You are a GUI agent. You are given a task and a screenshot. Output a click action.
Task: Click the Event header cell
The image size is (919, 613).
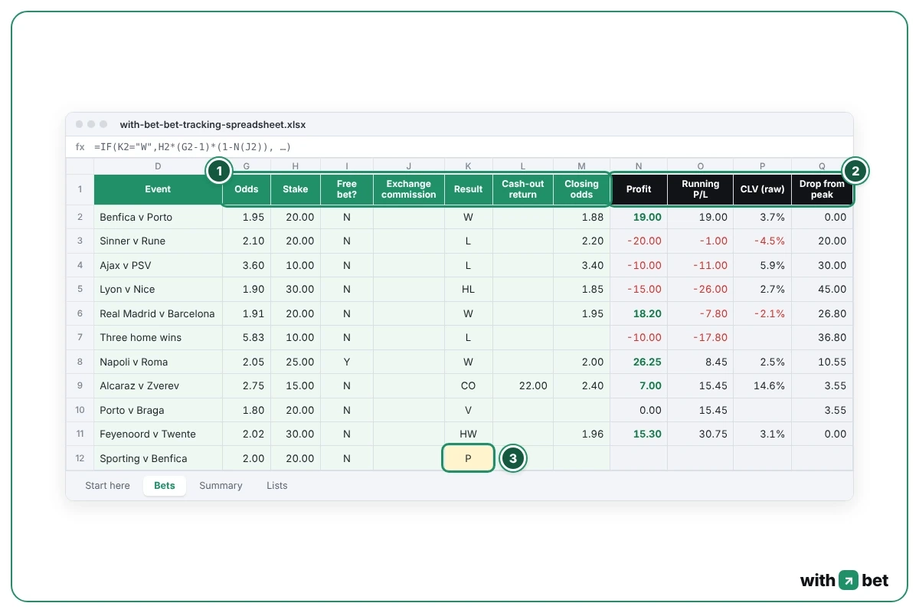pyautogui.click(x=158, y=189)
